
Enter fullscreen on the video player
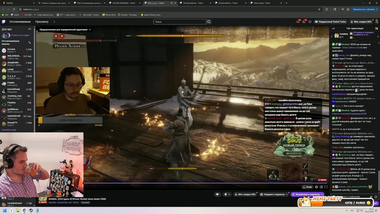point(326,187)
